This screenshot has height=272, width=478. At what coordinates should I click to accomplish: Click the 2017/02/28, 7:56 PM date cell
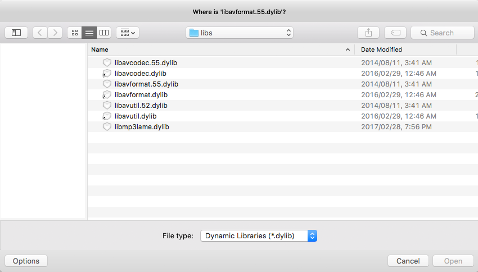click(396, 126)
